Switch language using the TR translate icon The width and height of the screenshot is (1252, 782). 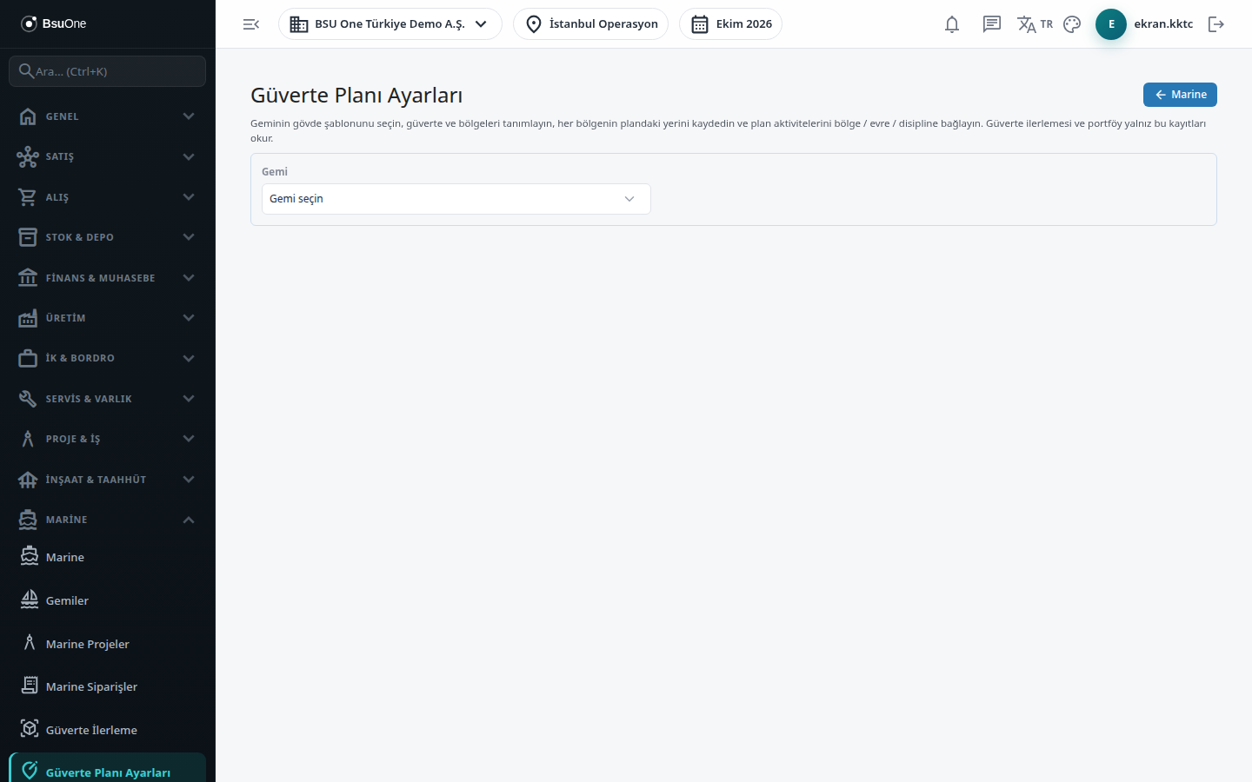click(x=1035, y=24)
